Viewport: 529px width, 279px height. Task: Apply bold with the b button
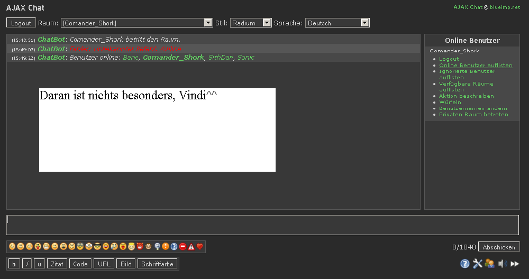14,264
